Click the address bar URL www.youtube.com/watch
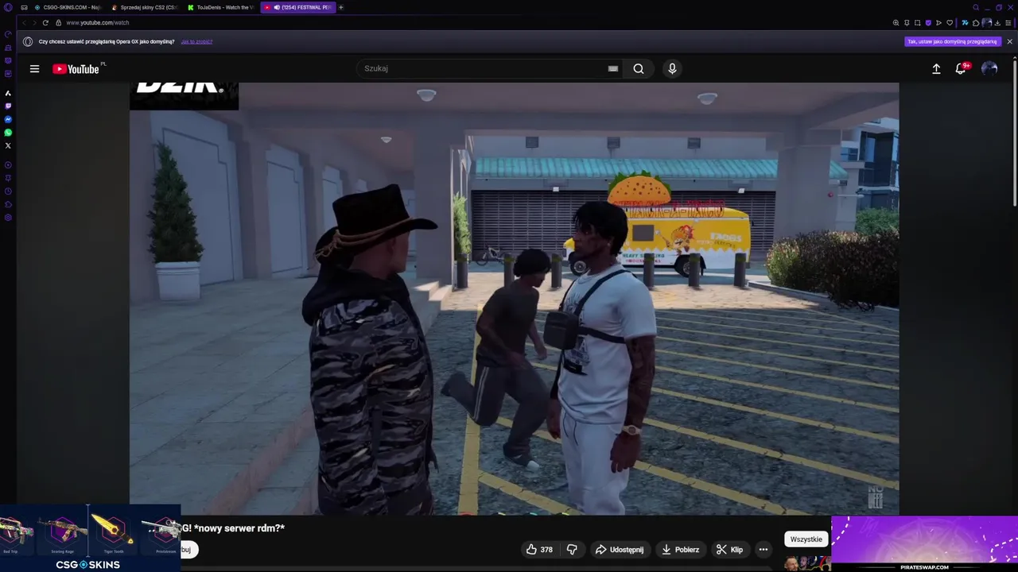Viewport: 1018px width, 572px height. [98, 23]
